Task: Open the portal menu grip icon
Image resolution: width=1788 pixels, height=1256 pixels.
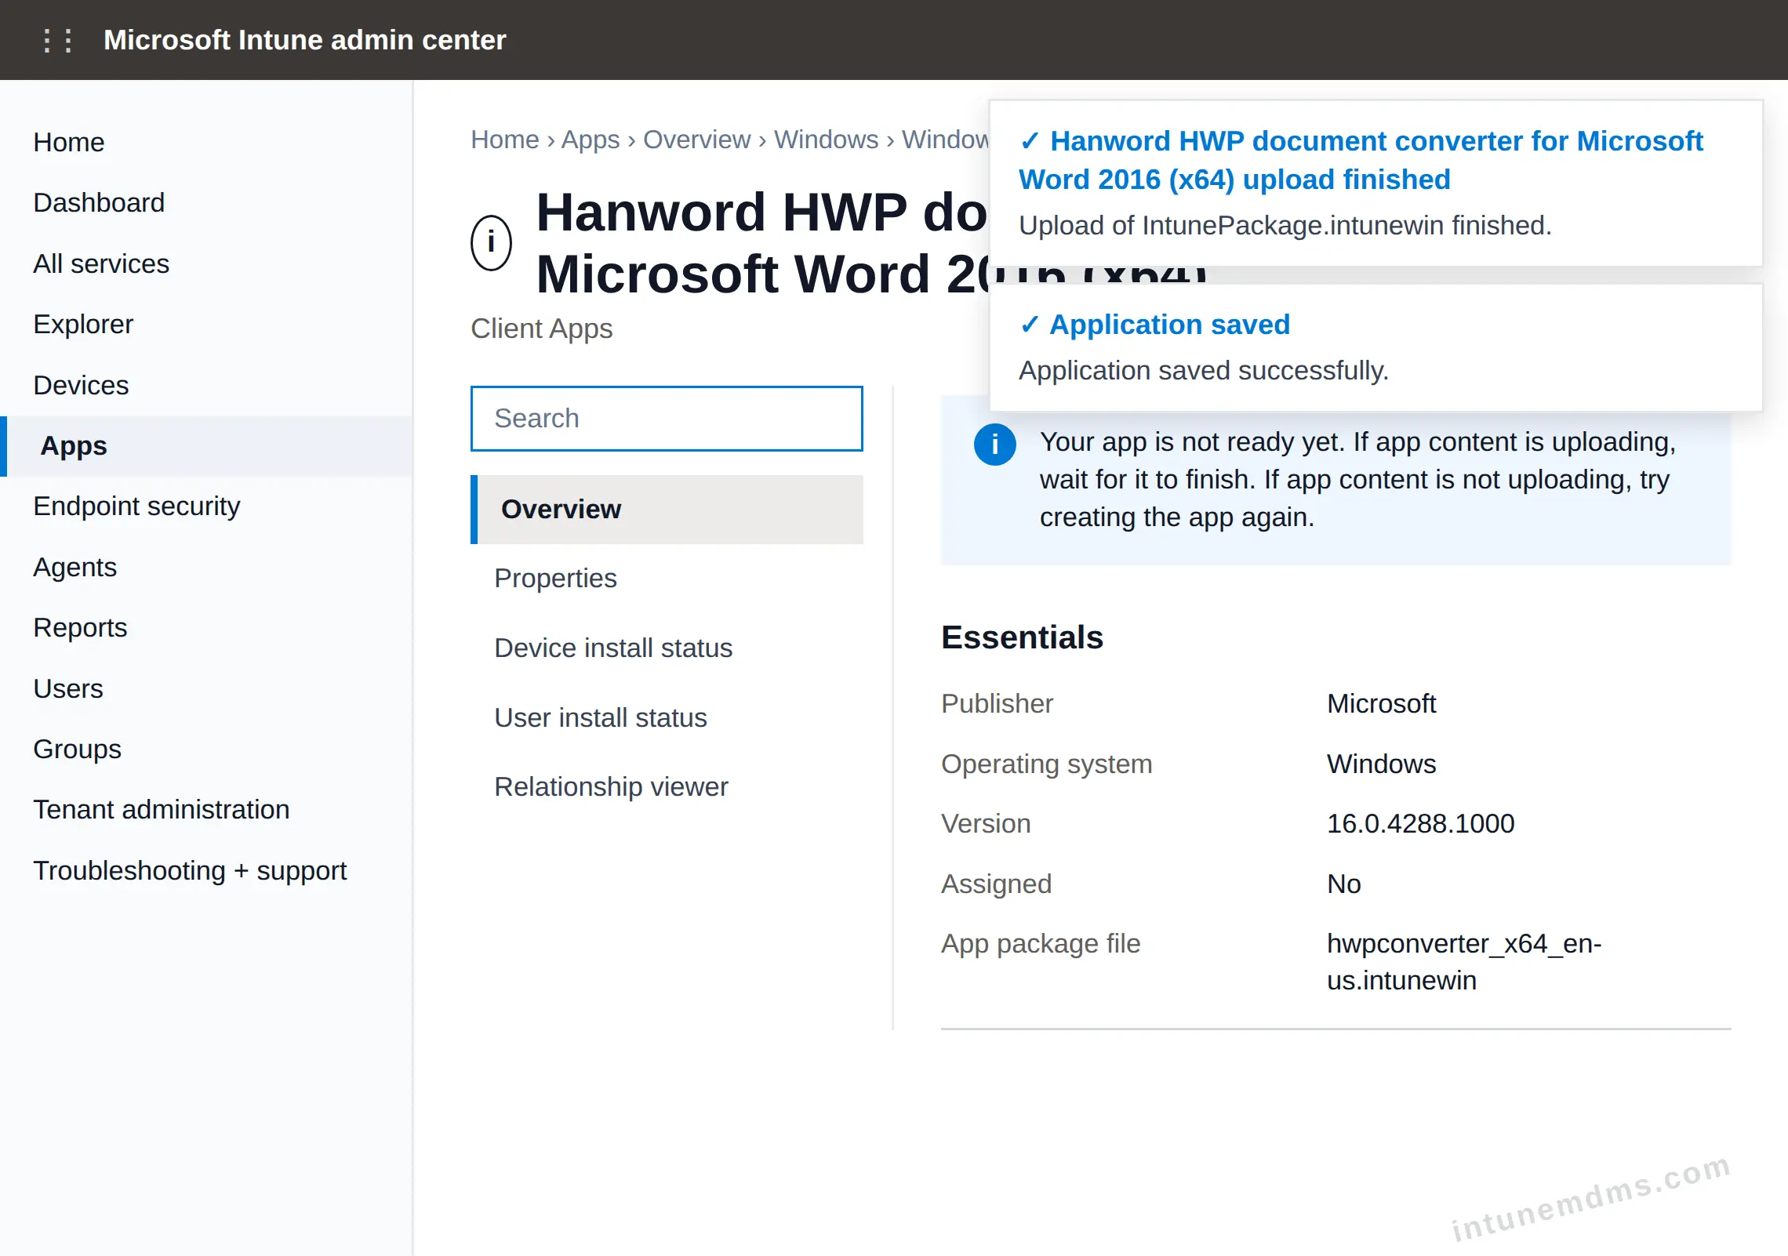Action: (x=58, y=40)
